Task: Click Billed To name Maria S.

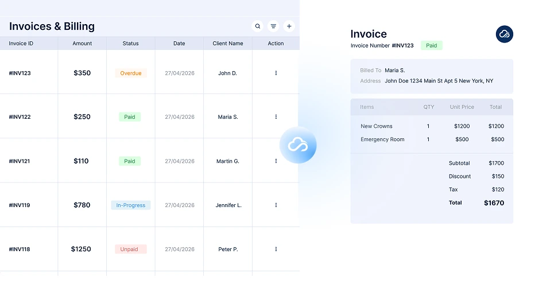Action: 394,70
